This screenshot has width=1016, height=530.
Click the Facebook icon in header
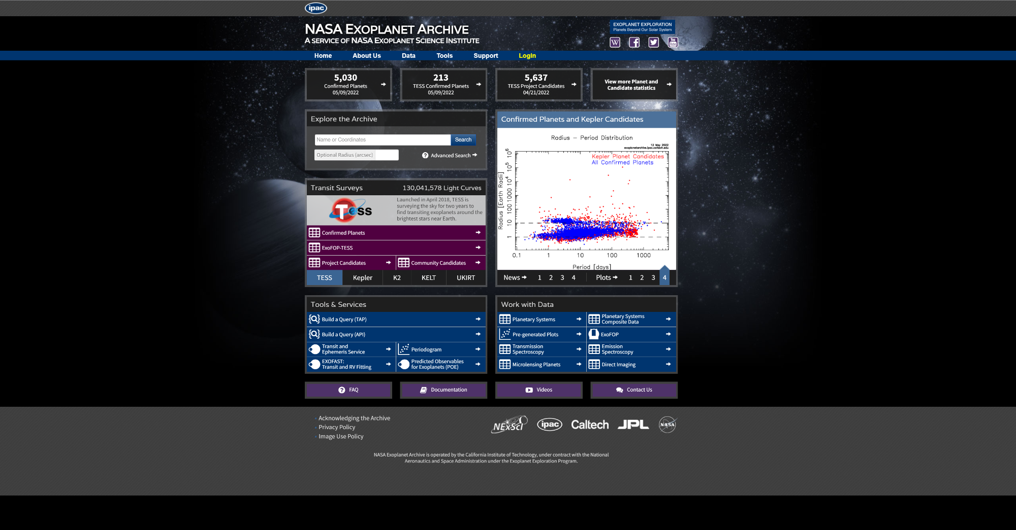tap(634, 43)
